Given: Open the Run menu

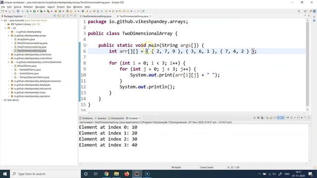Looking at the screenshot, I should click(69, 7).
